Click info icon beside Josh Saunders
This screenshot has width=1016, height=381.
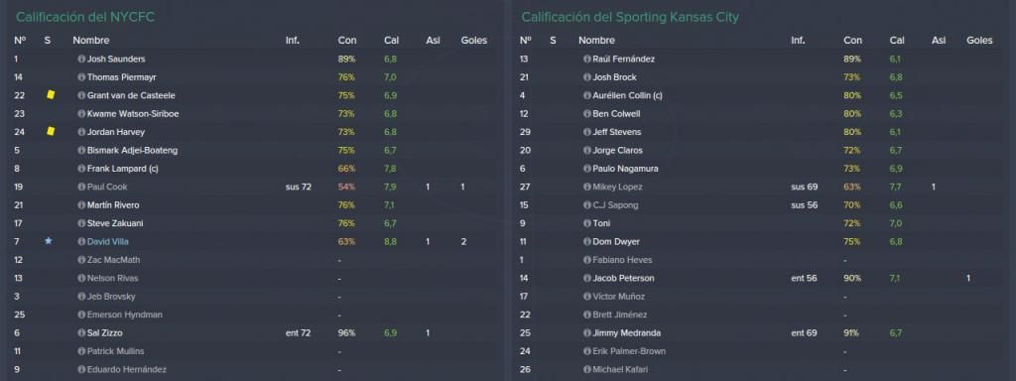(x=81, y=59)
